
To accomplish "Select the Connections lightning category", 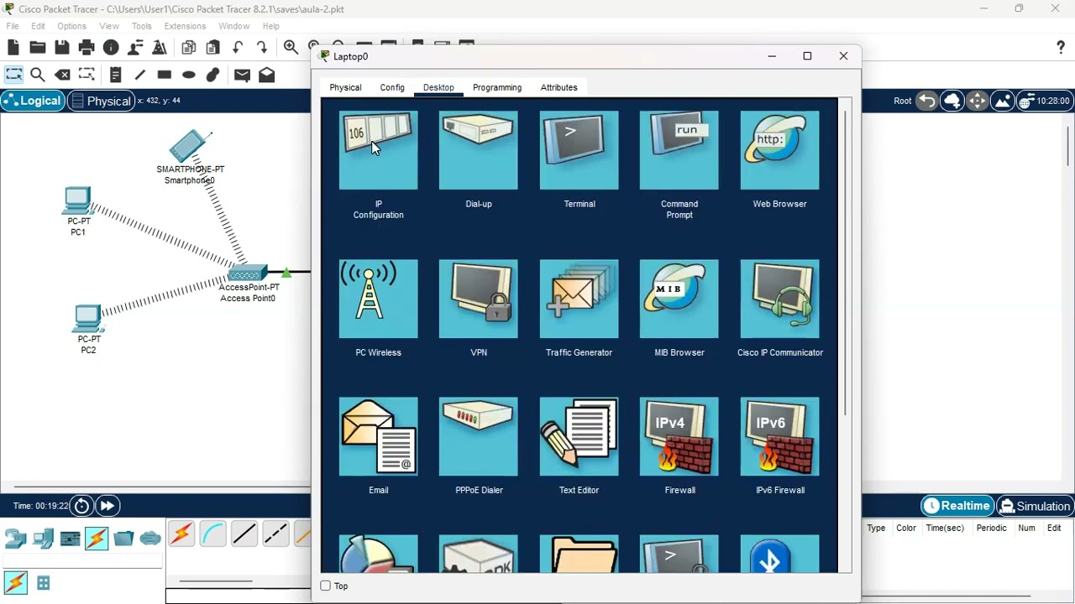I will [97, 538].
